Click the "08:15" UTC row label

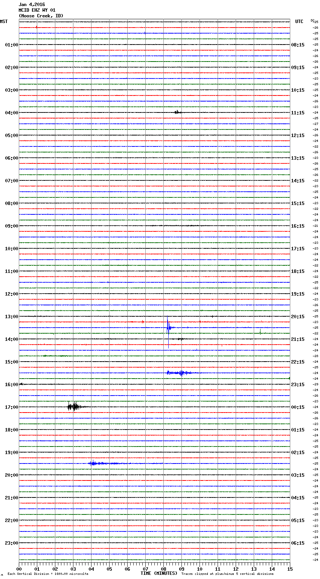pyautogui.click(x=298, y=45)
